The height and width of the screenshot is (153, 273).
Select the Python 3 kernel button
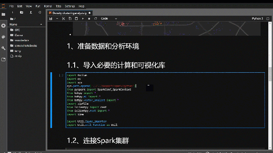[x=257, y=19]
